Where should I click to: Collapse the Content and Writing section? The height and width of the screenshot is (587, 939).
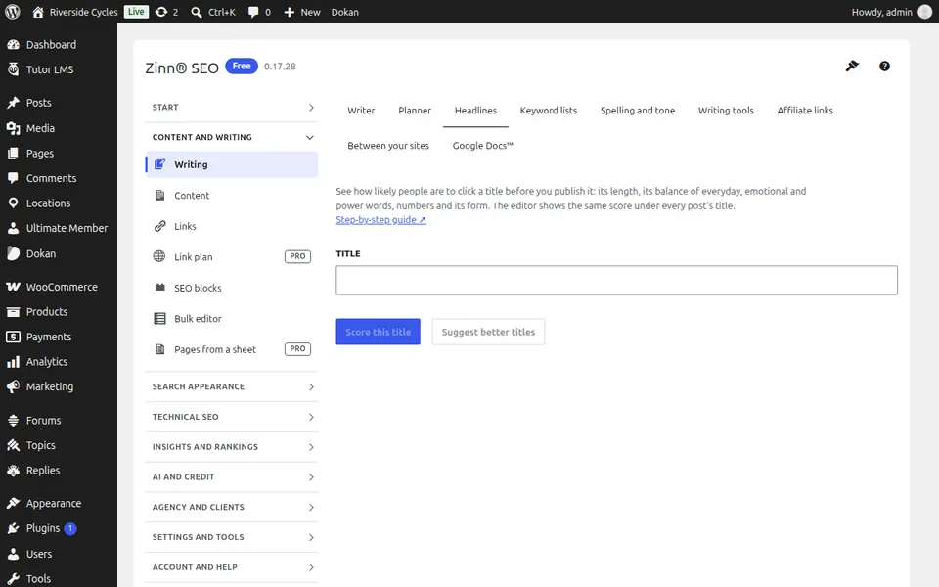[x=232, y=137]
